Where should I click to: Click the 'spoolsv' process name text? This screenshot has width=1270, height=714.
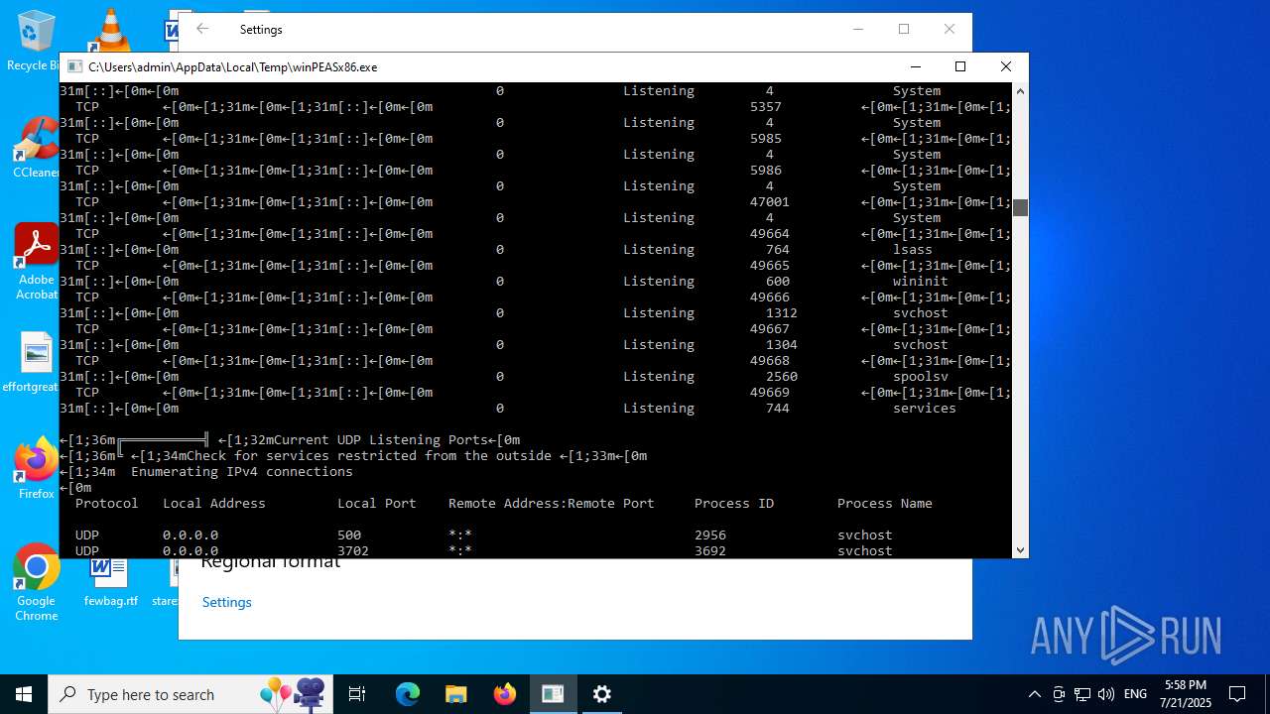tap(921, 376)
